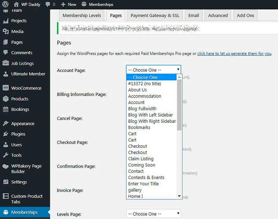Click the Users sidebar icon
This screenshot has height=219, width=278.
coord(6,145)
